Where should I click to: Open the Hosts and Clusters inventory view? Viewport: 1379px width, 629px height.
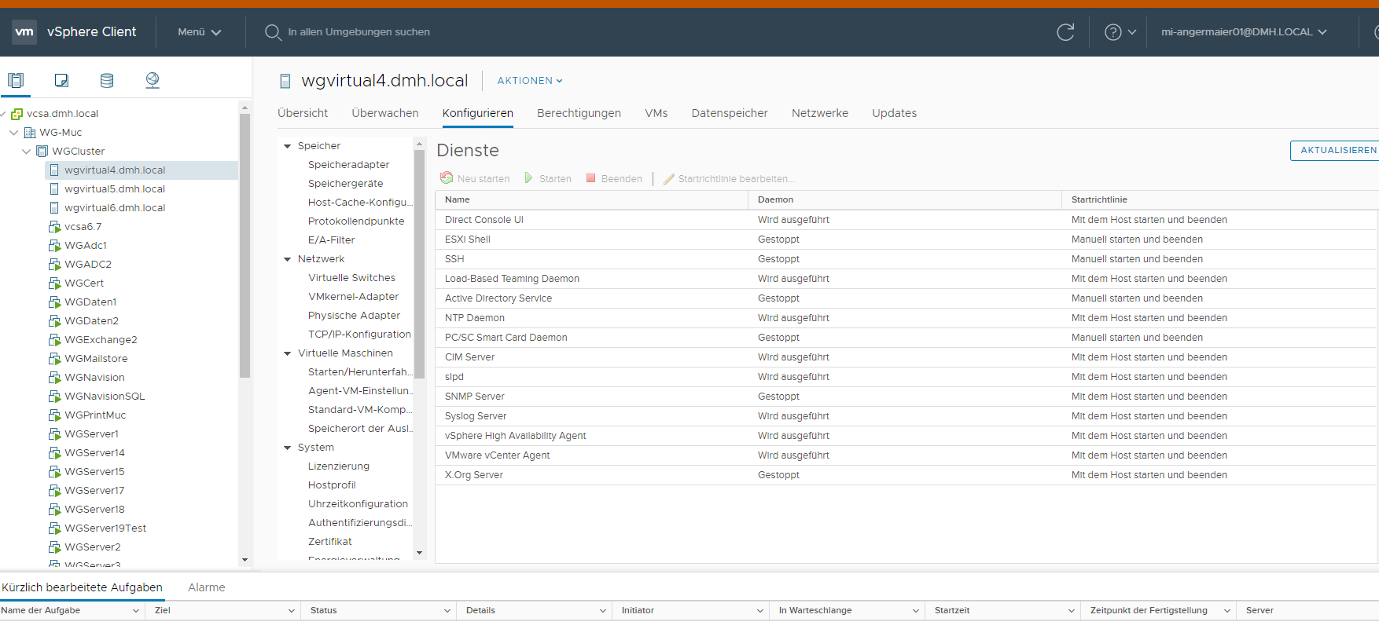point(16,80)
